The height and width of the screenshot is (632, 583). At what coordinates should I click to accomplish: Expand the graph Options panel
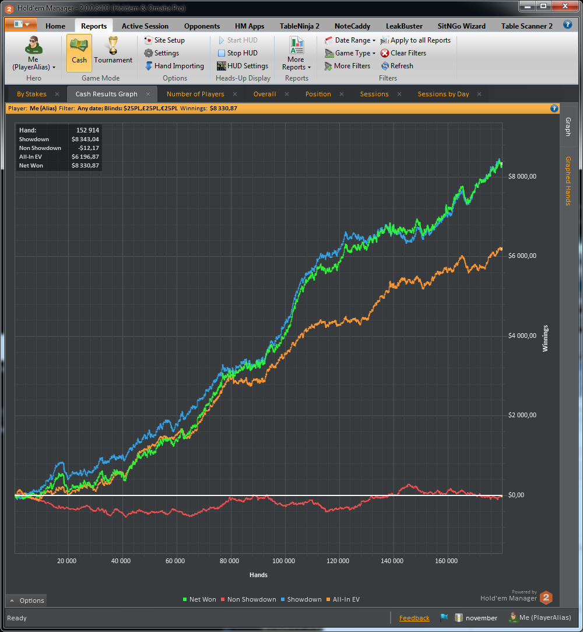[x=27, y=600]
